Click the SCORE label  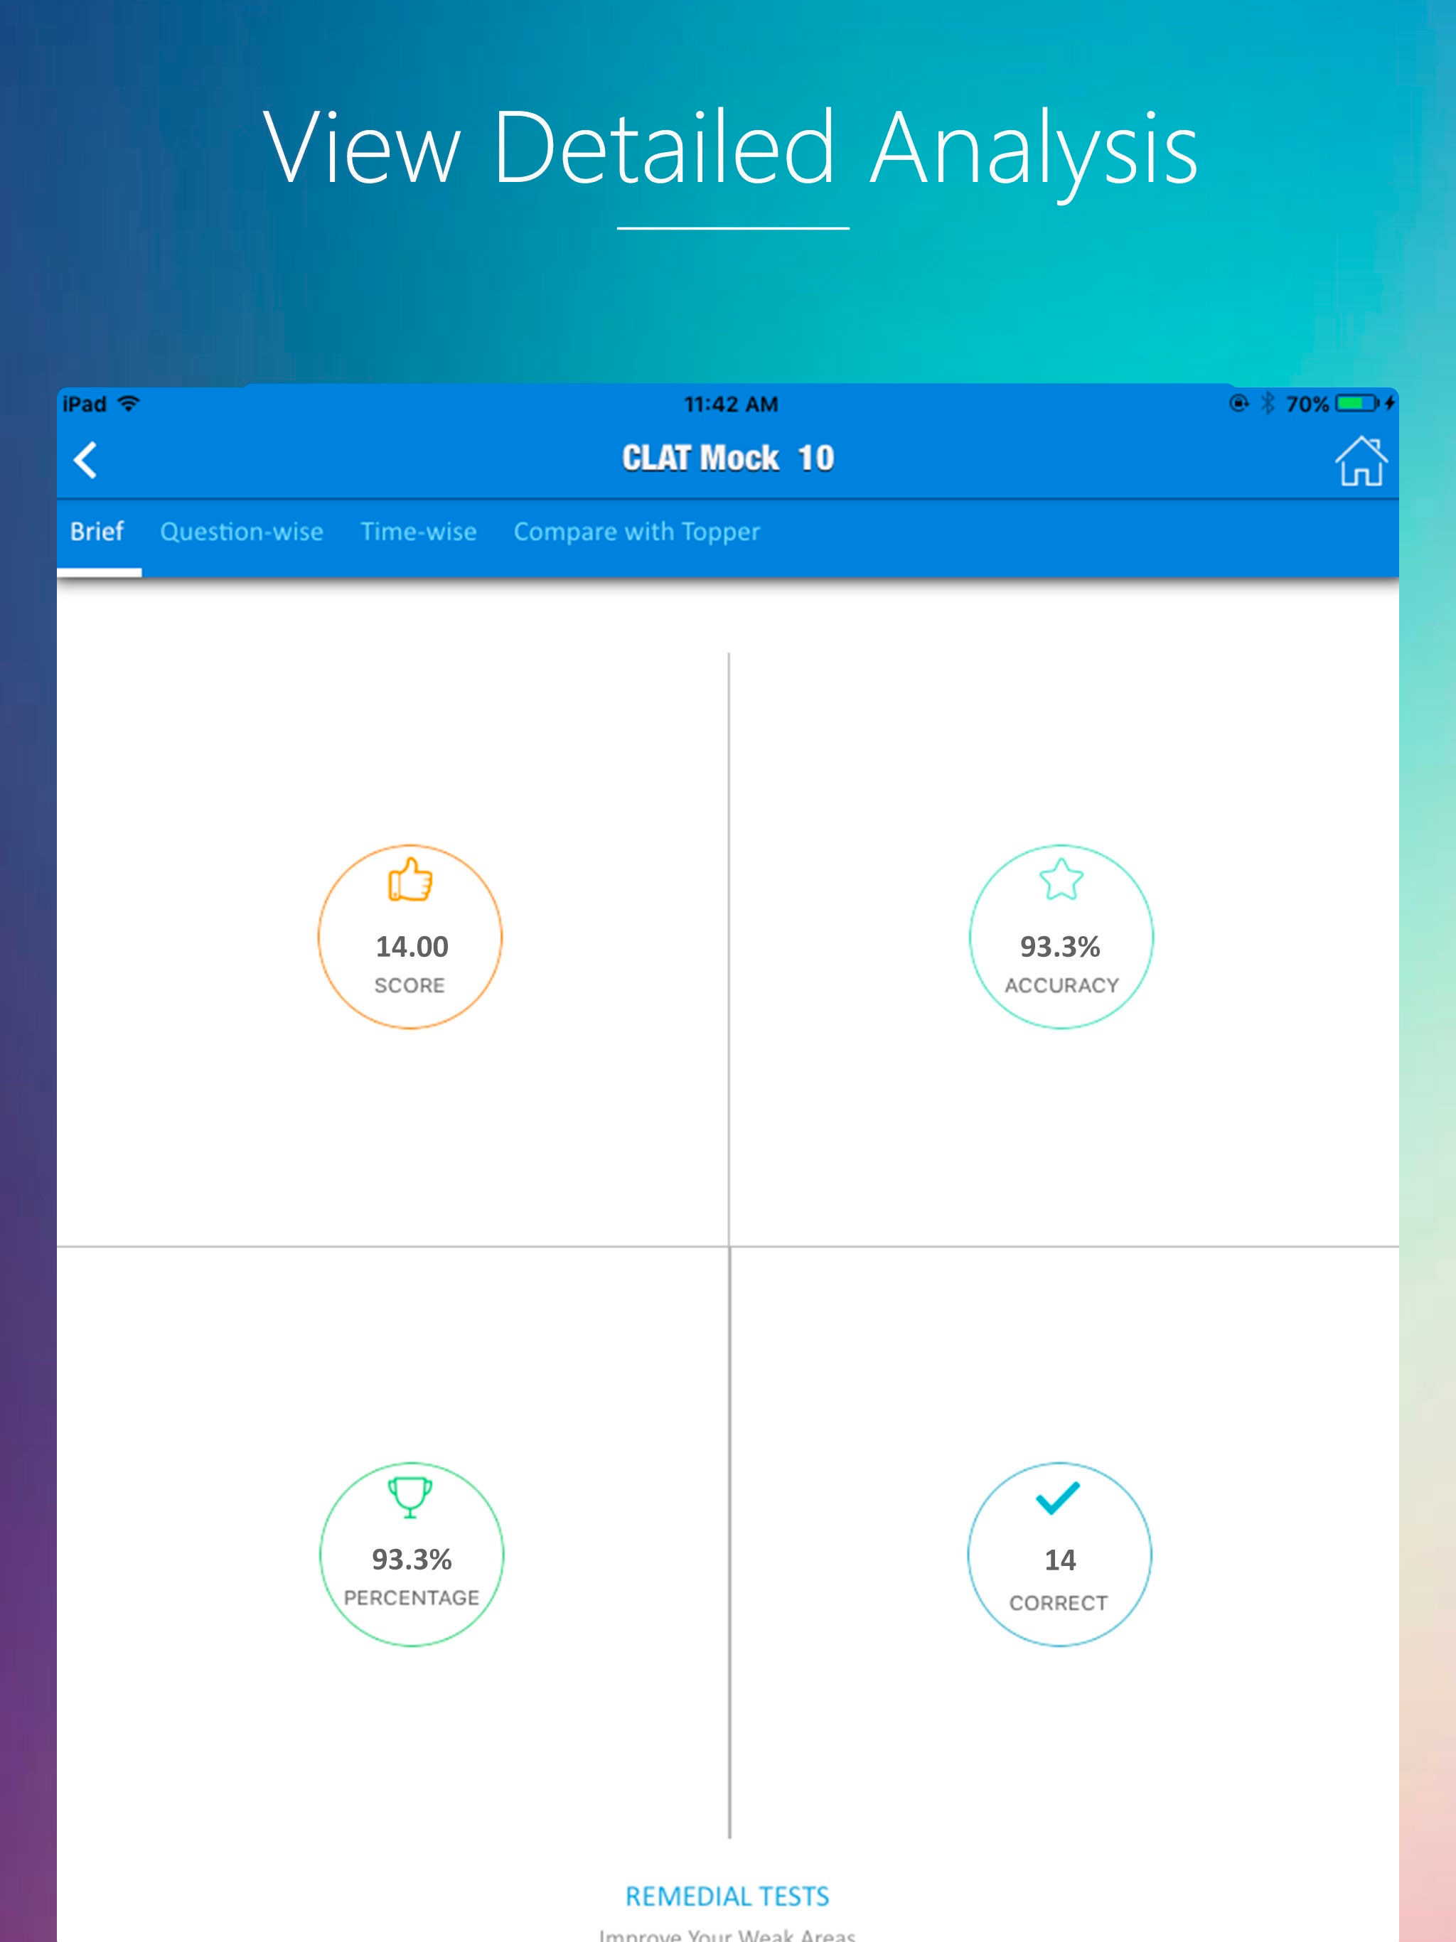point(410,985)
